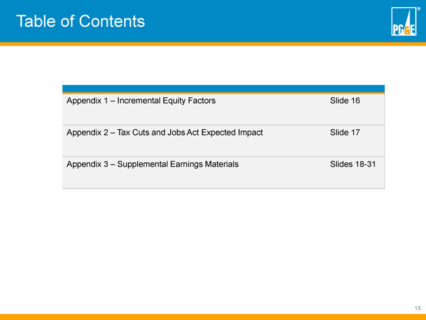This screenshot has height=320, width=426.
Task: Click the blue table header bar
Action: (x=223, y=88)
